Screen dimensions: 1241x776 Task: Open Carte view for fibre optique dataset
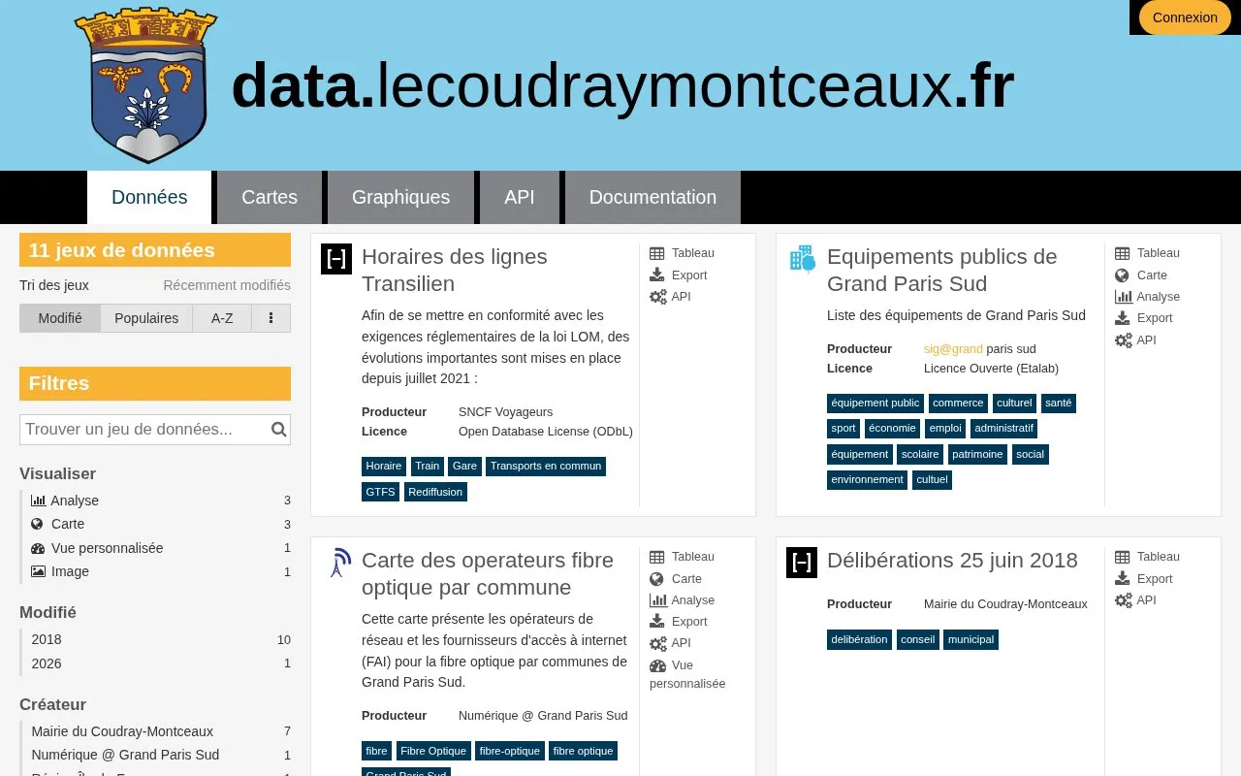pos(676,579)
